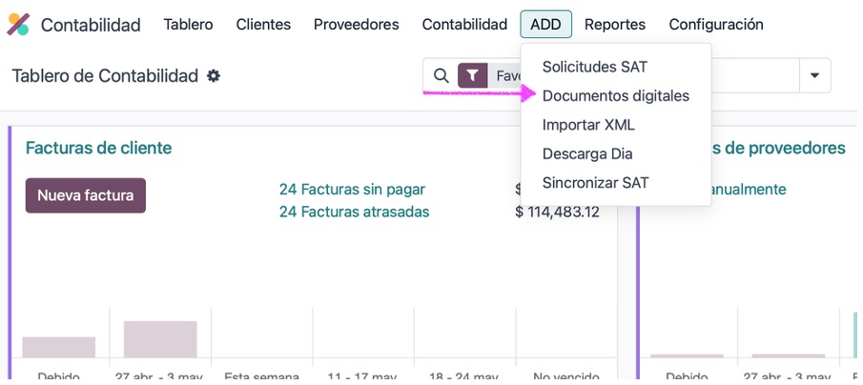Open the Proveedores menu
863x385 pixels.
click(x=356, y=24)
